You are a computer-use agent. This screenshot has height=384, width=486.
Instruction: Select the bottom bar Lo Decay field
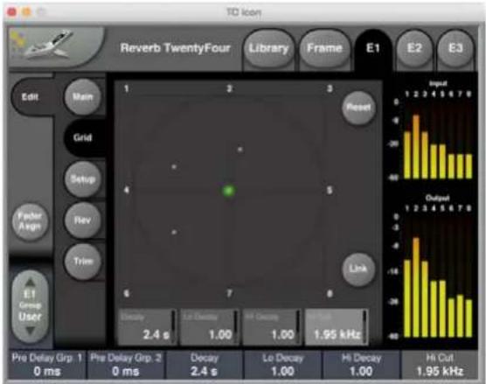[x=283, y=365]
